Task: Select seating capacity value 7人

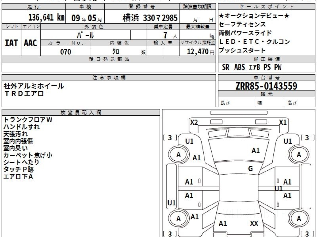Action: tap(170, 35)
